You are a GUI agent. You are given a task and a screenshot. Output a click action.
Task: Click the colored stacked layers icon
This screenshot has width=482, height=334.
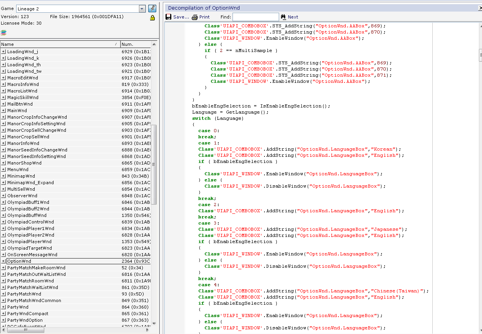coord(4,33)
